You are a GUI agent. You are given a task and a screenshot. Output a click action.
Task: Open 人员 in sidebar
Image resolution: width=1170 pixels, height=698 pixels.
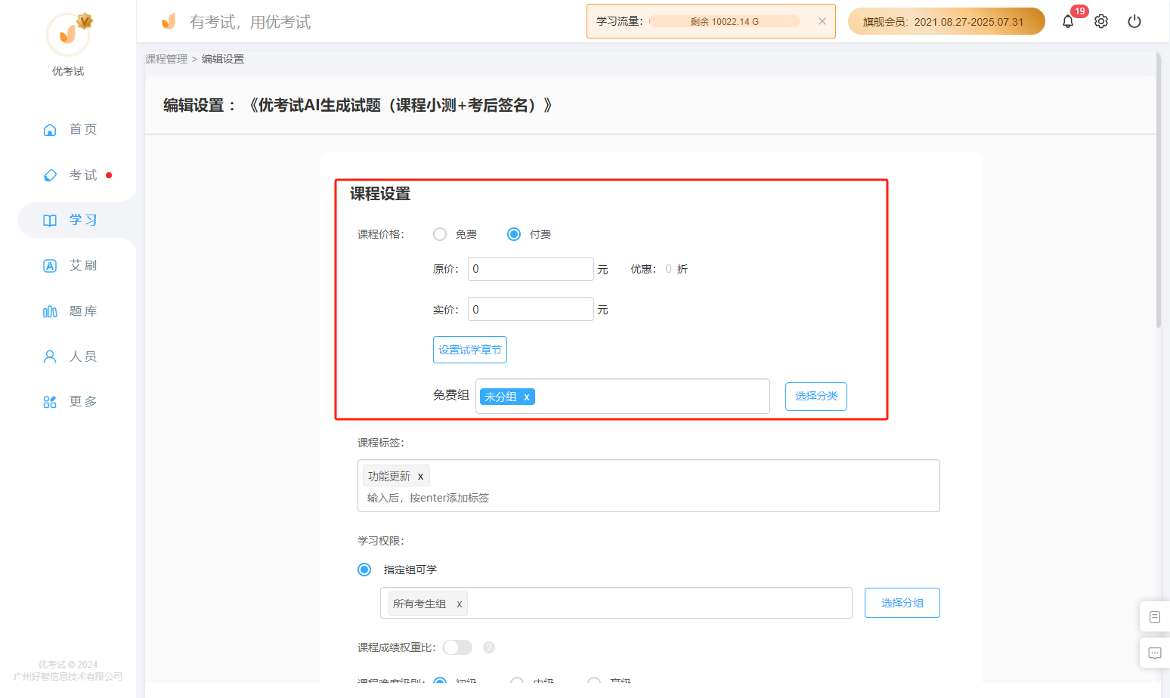pos(83,356)
